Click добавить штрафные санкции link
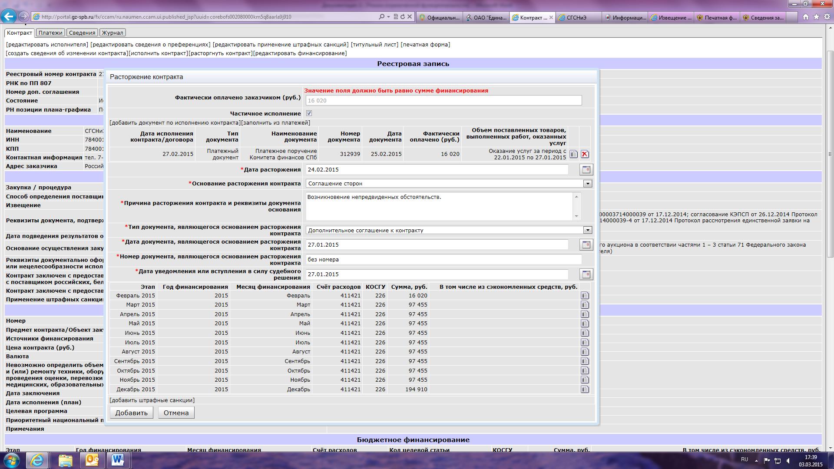Screen dimensions: 834x469 pyautogui.click(x=152, y=400)
